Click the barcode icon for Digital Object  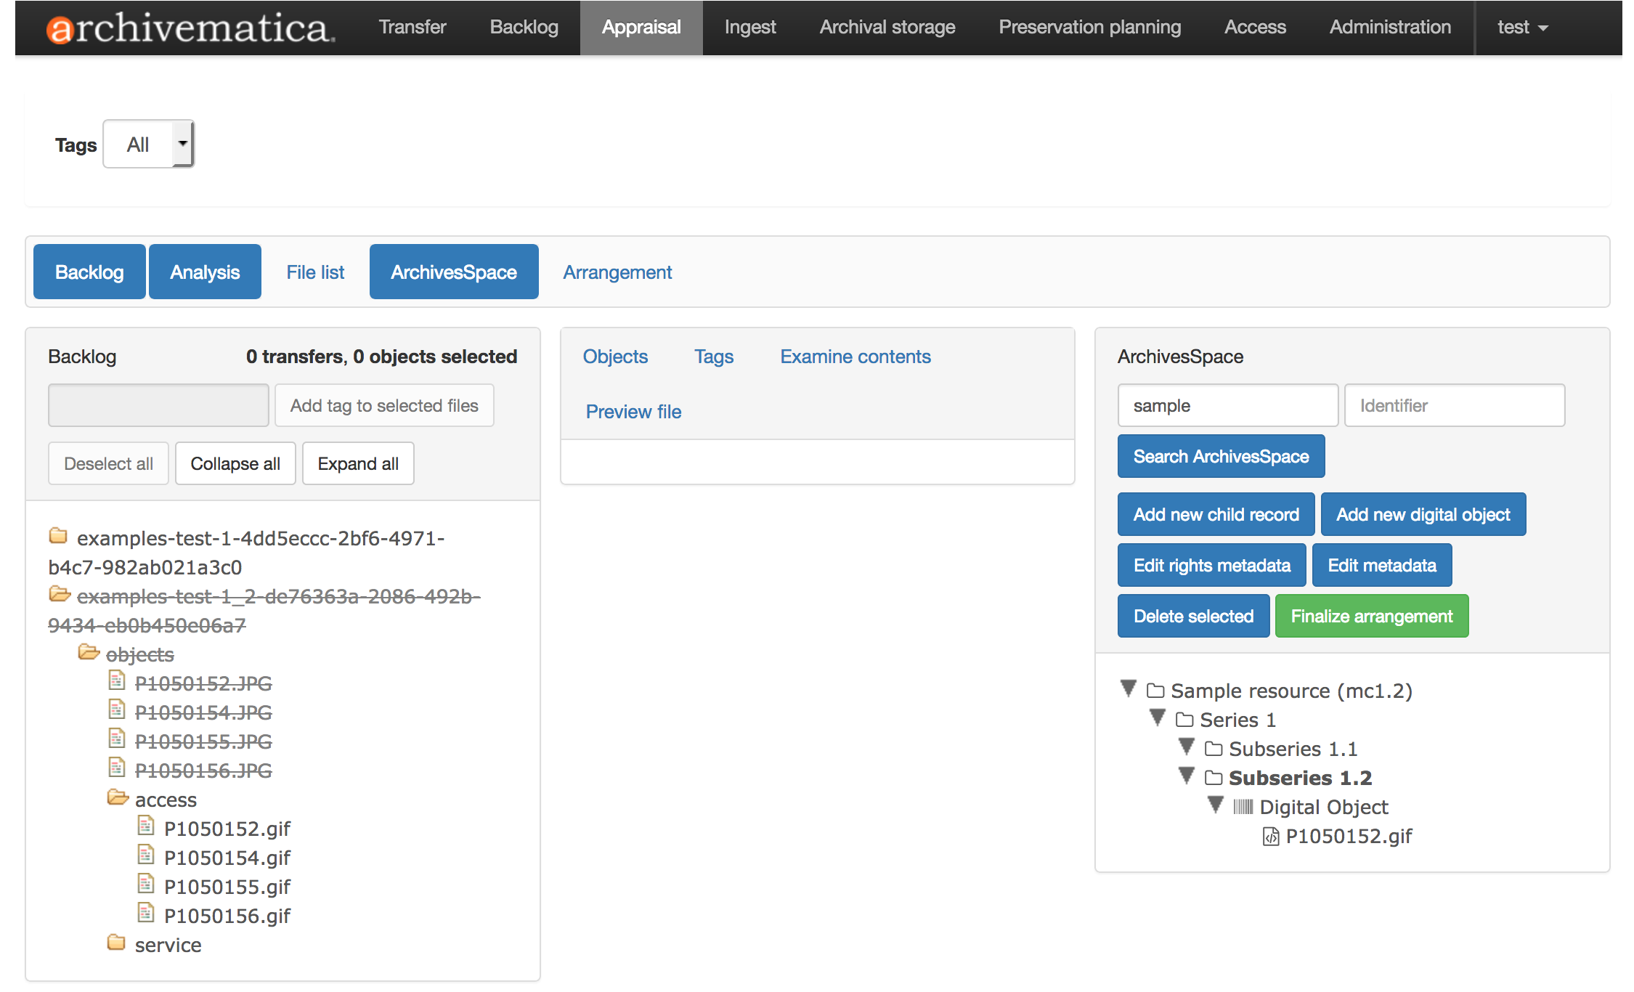pos(1243,807)
